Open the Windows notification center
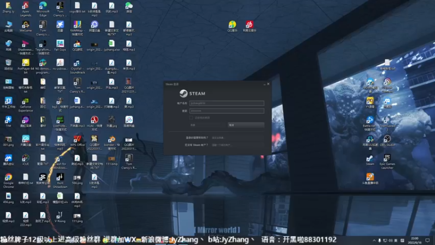Screen dimensions: 435x245 pos(427,240)
